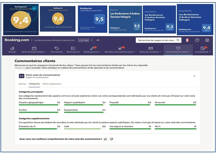
Task: Click the search magnifier icon
Action: coord(178,40)
